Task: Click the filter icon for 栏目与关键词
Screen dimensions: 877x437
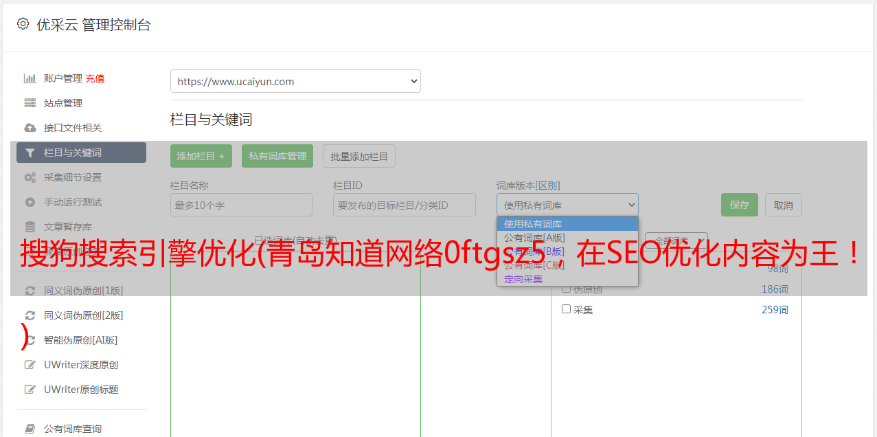Action: pyautogui.click(x=30, y=153)
